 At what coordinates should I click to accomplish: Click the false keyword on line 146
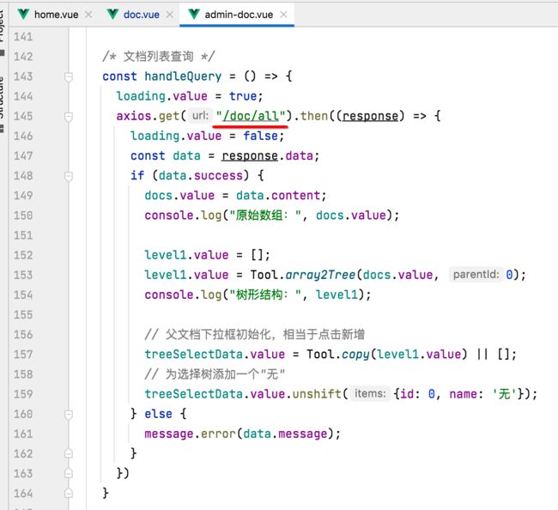(260, 136)
